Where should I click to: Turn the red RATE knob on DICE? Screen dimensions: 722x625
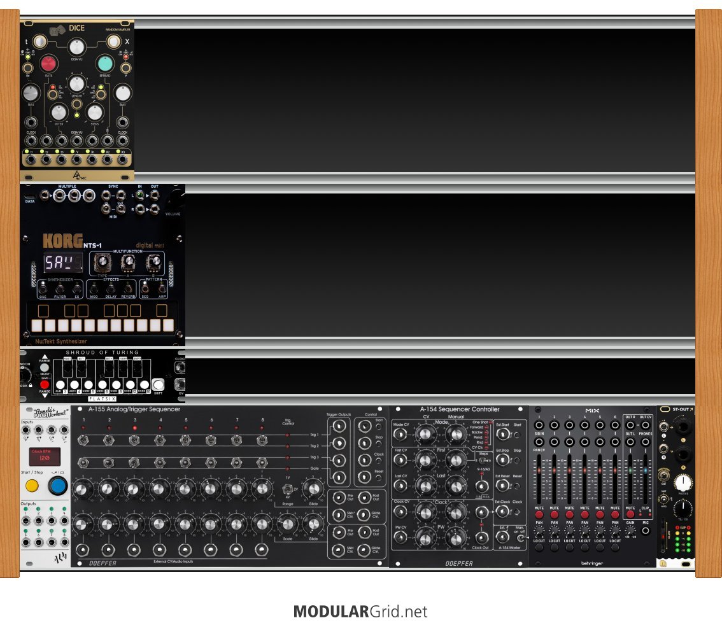(48, 64)
